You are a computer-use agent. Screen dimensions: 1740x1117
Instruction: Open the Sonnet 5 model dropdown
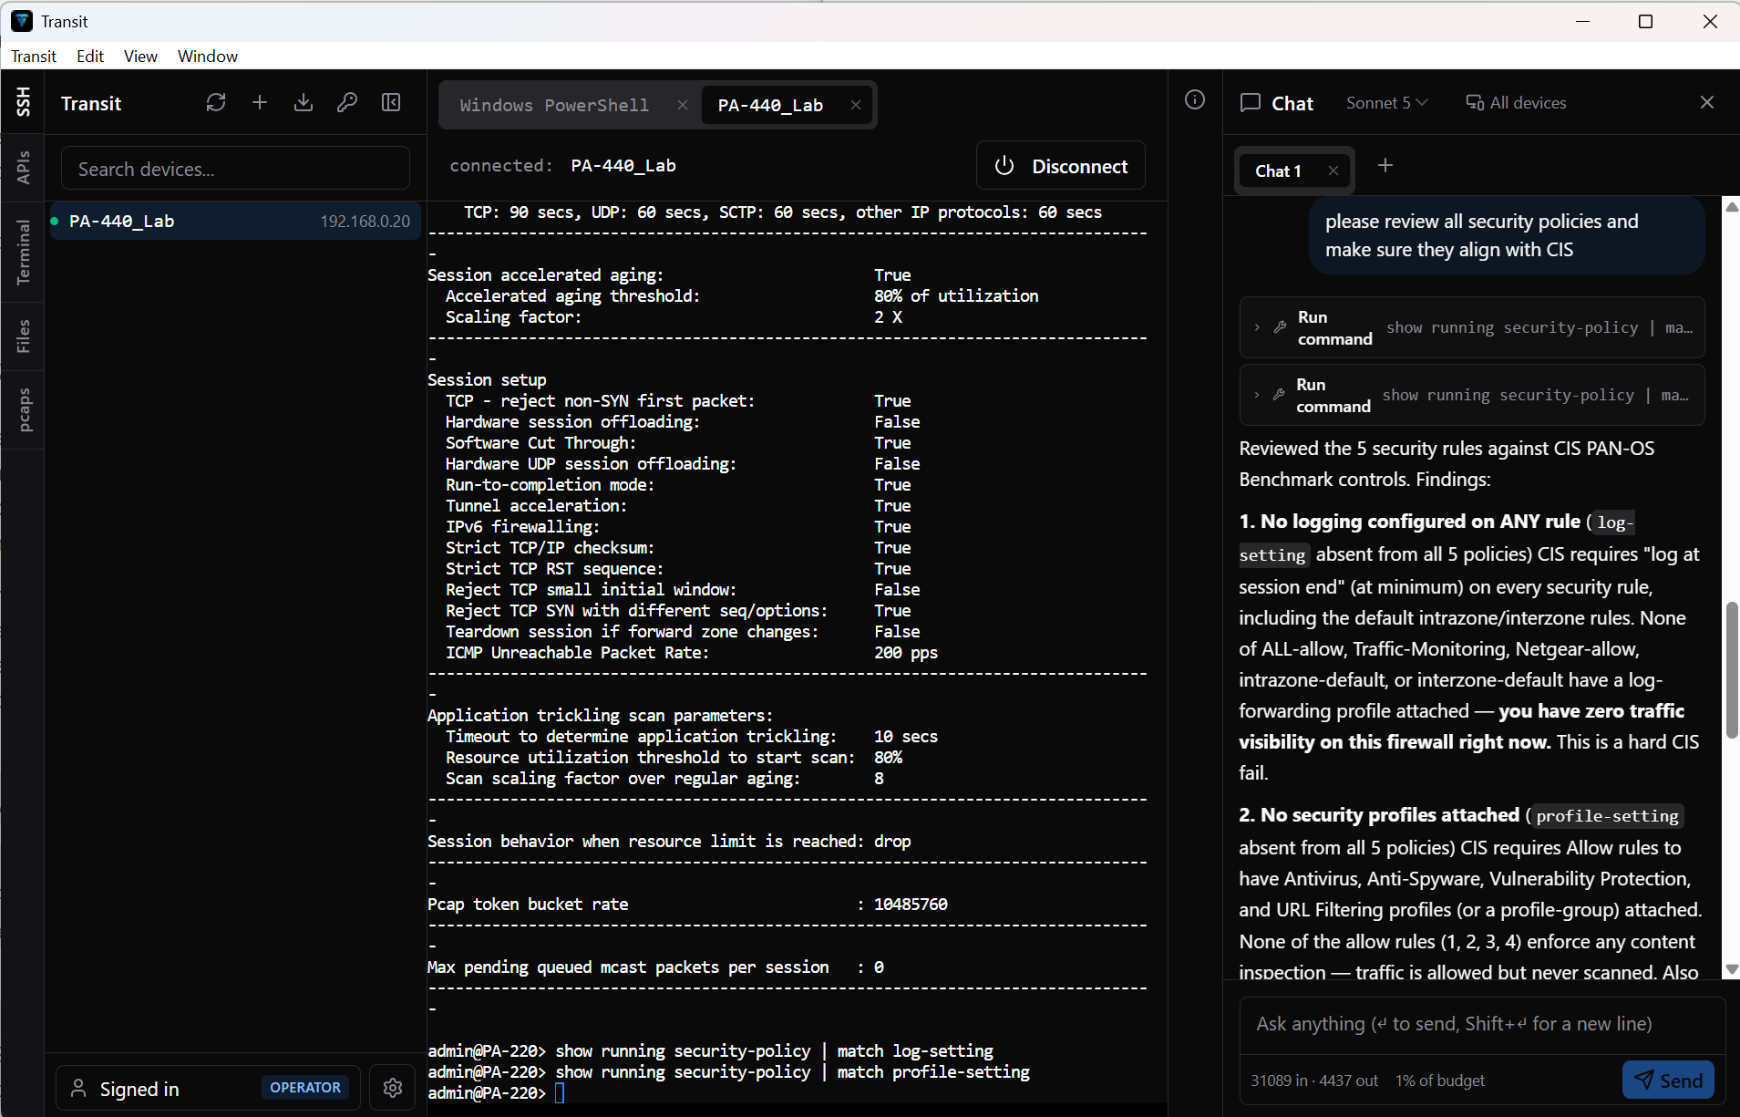(1386, 103)
